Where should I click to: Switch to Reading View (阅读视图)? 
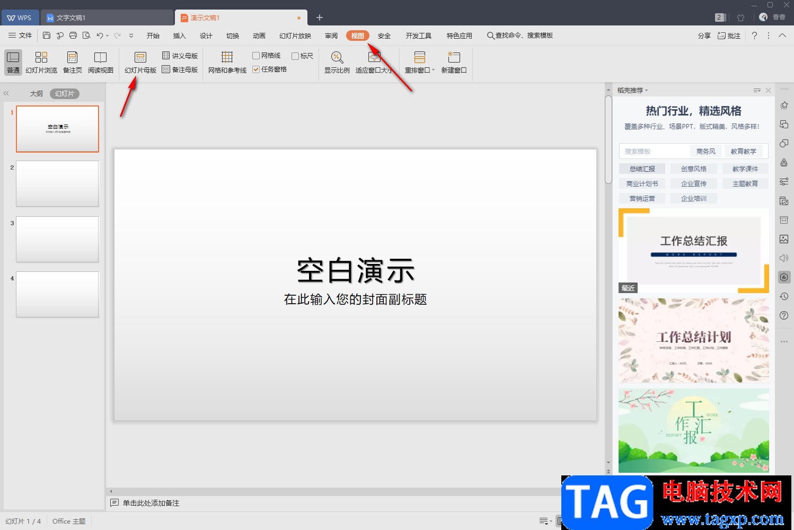[x=101, y=63]
